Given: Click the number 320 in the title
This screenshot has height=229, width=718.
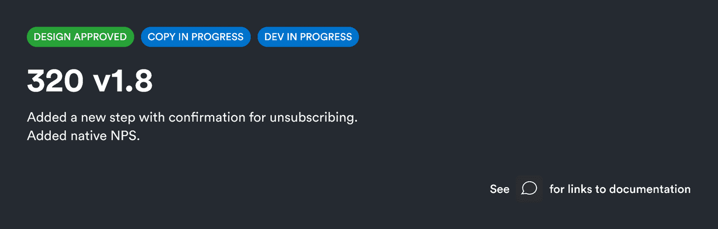Looking at the screenshot, I should (55, 81).
